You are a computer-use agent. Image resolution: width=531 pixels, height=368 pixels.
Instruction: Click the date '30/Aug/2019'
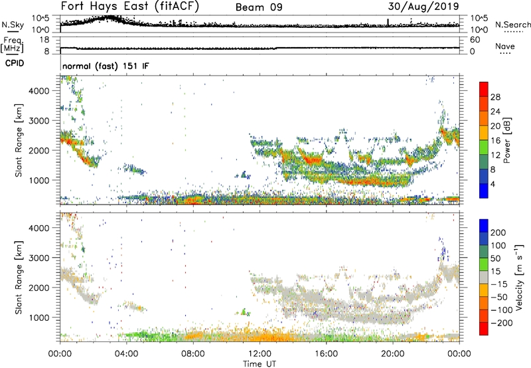point(423,7)
